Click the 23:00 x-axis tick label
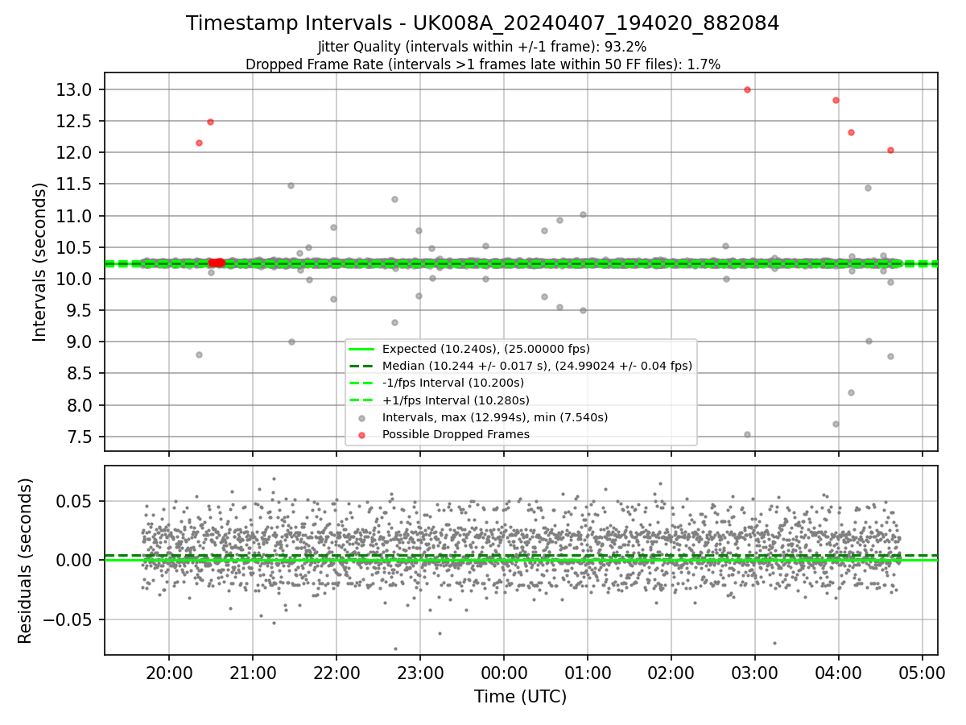This screenshot has height=725, width=966. (420, 673)
